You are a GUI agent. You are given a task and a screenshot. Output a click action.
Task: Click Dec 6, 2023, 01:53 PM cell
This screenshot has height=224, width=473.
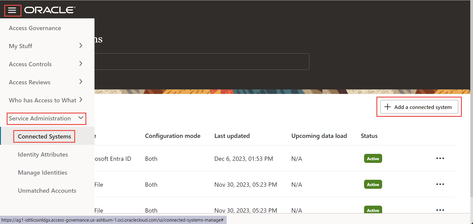point(244,159)
